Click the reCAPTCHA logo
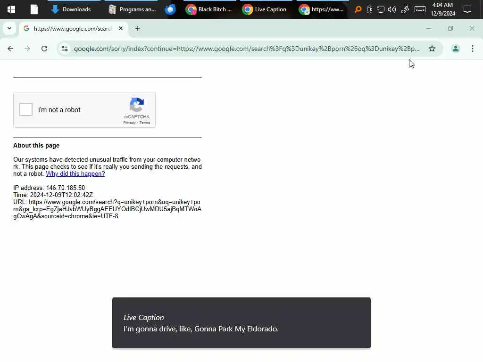The height and width of the screenshot is (362, 483). pyautogui.click(x=137, y=105)
